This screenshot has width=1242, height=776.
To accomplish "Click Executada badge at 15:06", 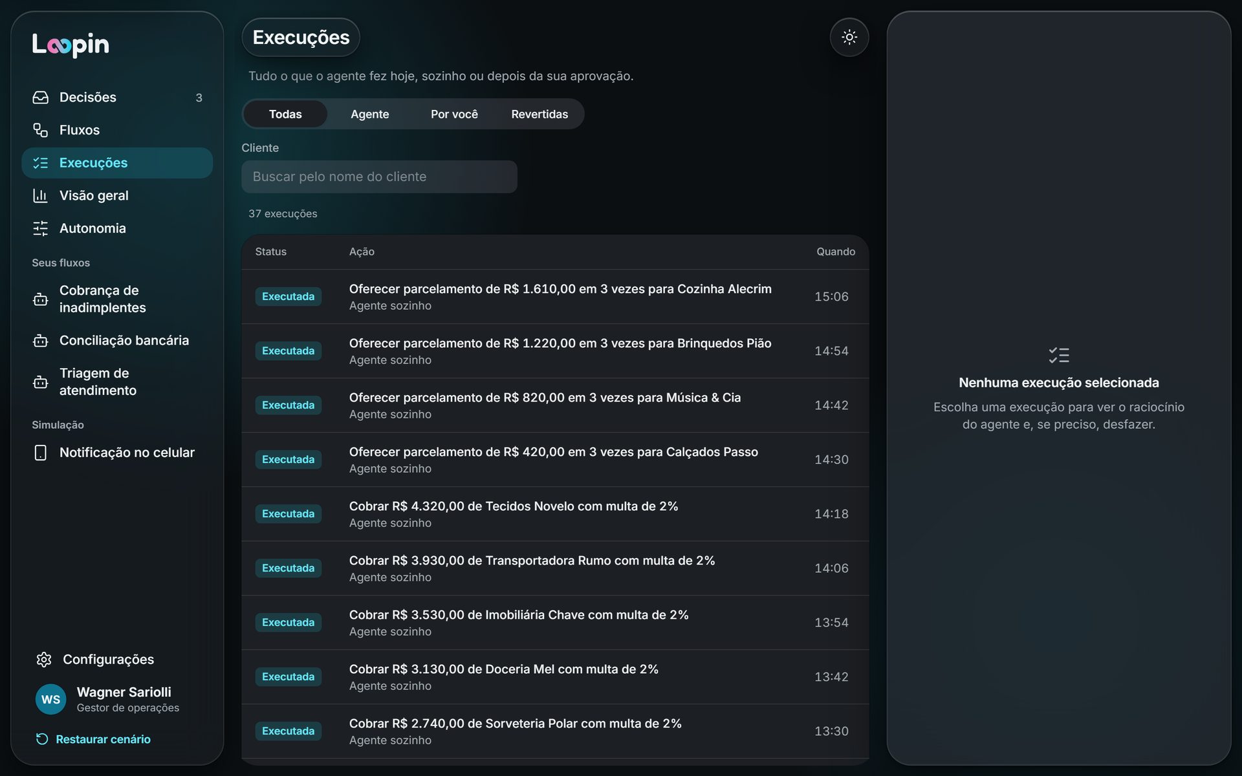I will 288,297.
